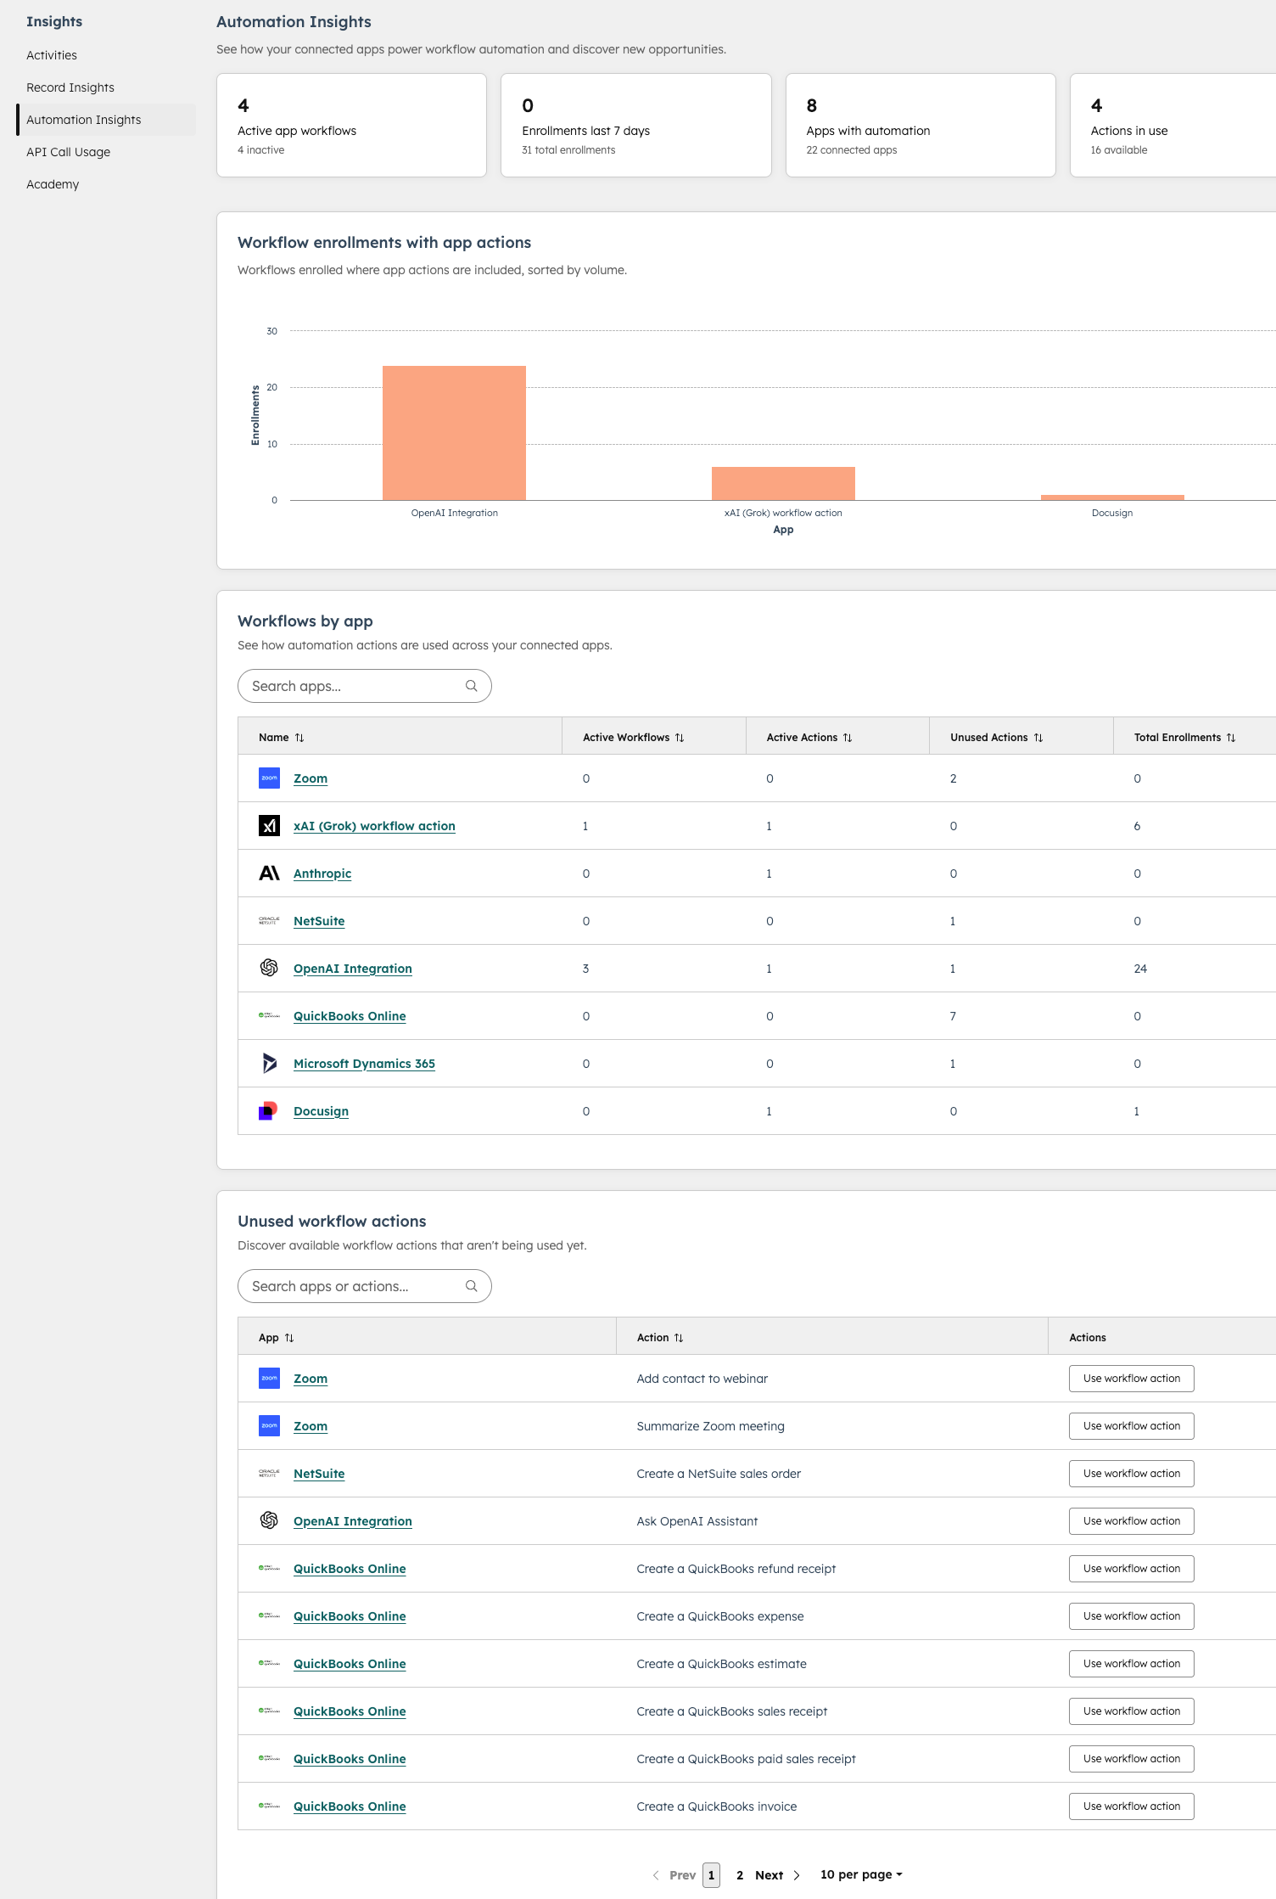Use workflow action for QuickBooks refund receipt
Viewport: 1276px width, 1899px height.
pyautogui.click(x=1131, y=1569)
